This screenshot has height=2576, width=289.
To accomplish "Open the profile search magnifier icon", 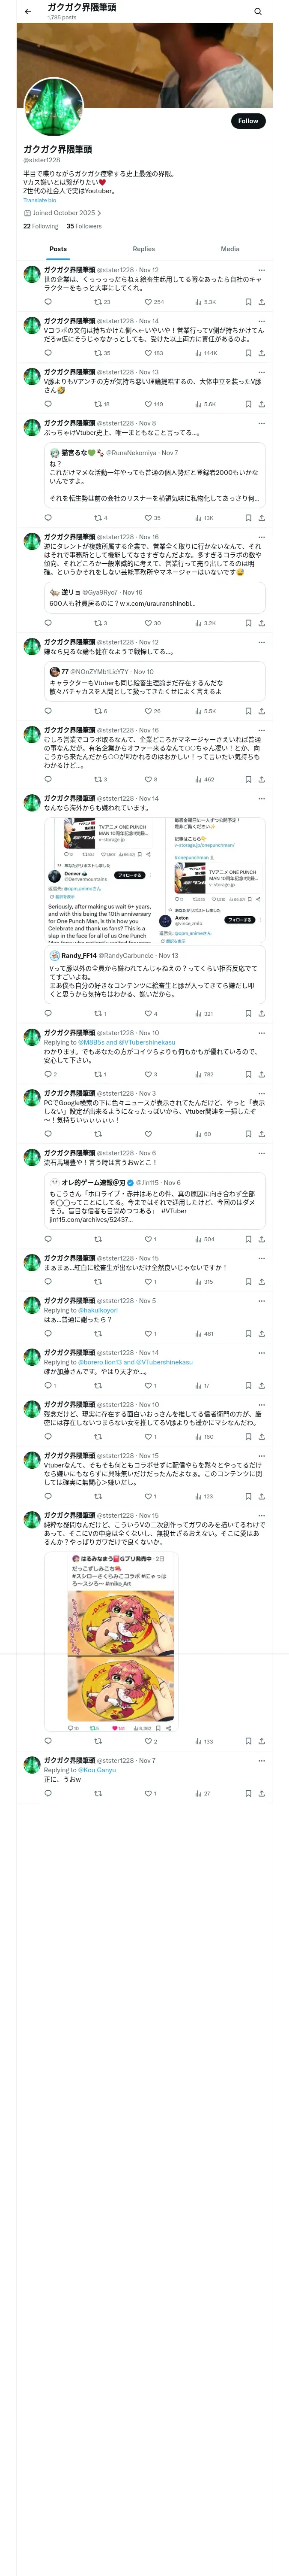I will (x=258, y=11).
